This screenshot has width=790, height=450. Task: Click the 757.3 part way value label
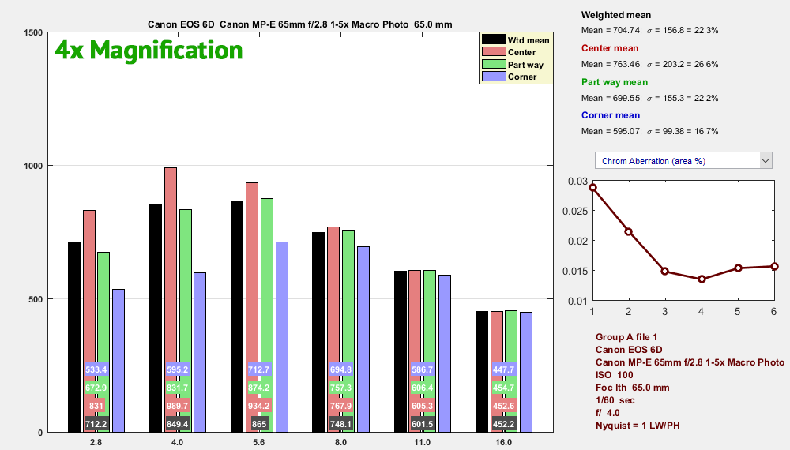tap(340, 388)
